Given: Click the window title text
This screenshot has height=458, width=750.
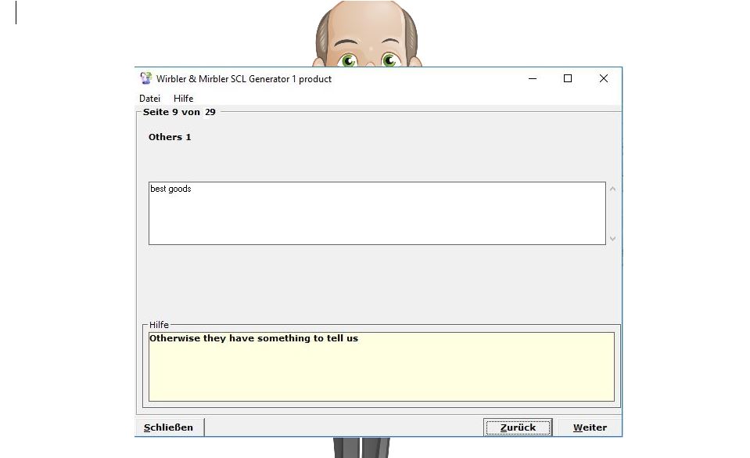Looking at the screenshot, I should (x=244, y=79).
